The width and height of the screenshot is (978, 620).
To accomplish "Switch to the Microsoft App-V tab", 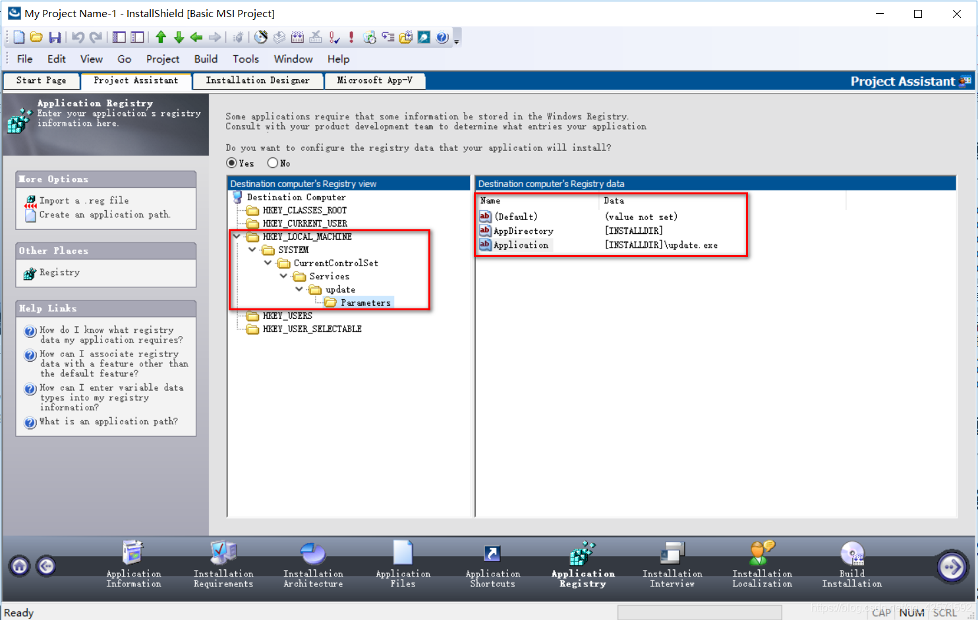I will [x=374, y=80].
